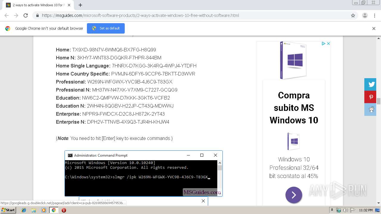Open a new tab with the plus button
Viewport: 381px width, 214px height.
point(80,5)
